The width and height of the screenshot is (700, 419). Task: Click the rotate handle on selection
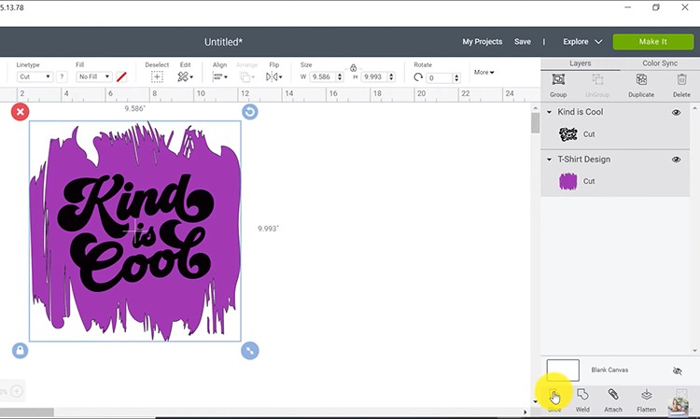(x=250, y=112)
